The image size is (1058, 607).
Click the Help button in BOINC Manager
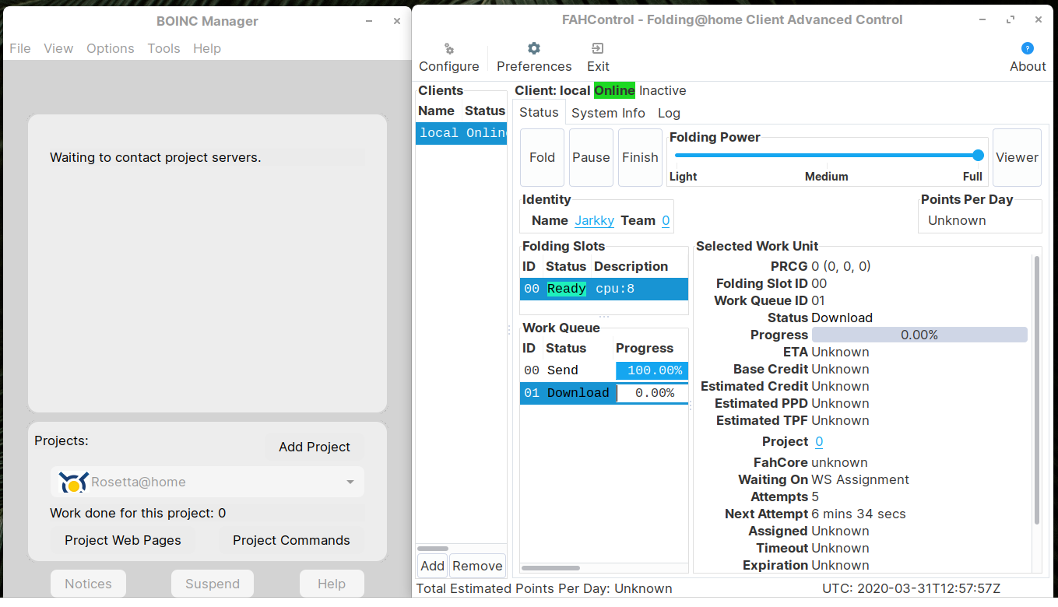332,584
